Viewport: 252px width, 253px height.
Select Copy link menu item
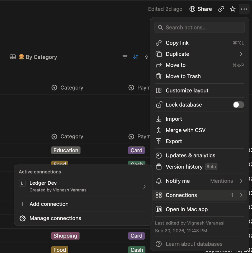(x=199, y=43)
